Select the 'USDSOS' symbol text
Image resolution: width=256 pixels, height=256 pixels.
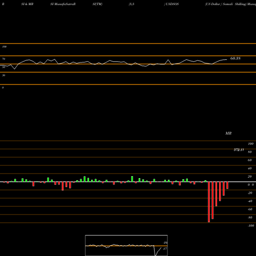tap(172, 4)
